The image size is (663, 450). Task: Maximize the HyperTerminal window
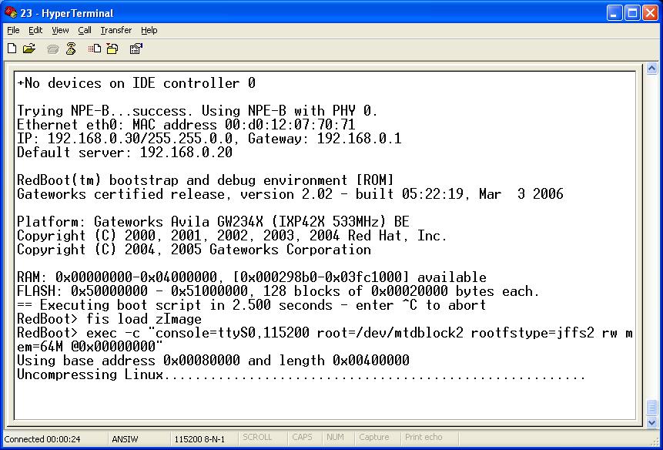[x=632, y=13]
